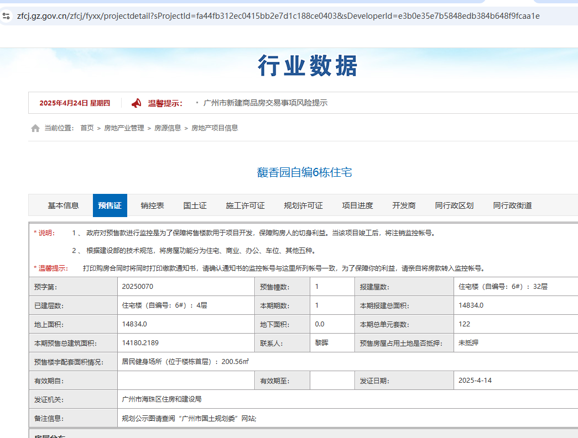578x438 pixels.
Task: Click the megaphone notice icon
Action: (137, 103)
